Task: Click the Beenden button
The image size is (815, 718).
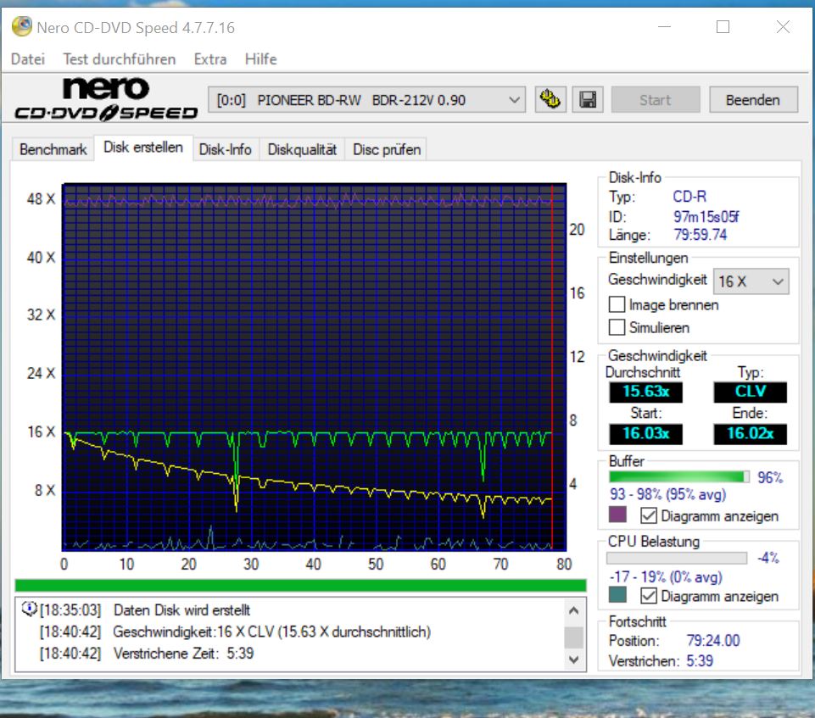Action: [x=753, y=99]
